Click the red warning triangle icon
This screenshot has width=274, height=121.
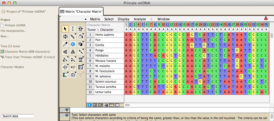pyautogui.click(x=266, y=18)
